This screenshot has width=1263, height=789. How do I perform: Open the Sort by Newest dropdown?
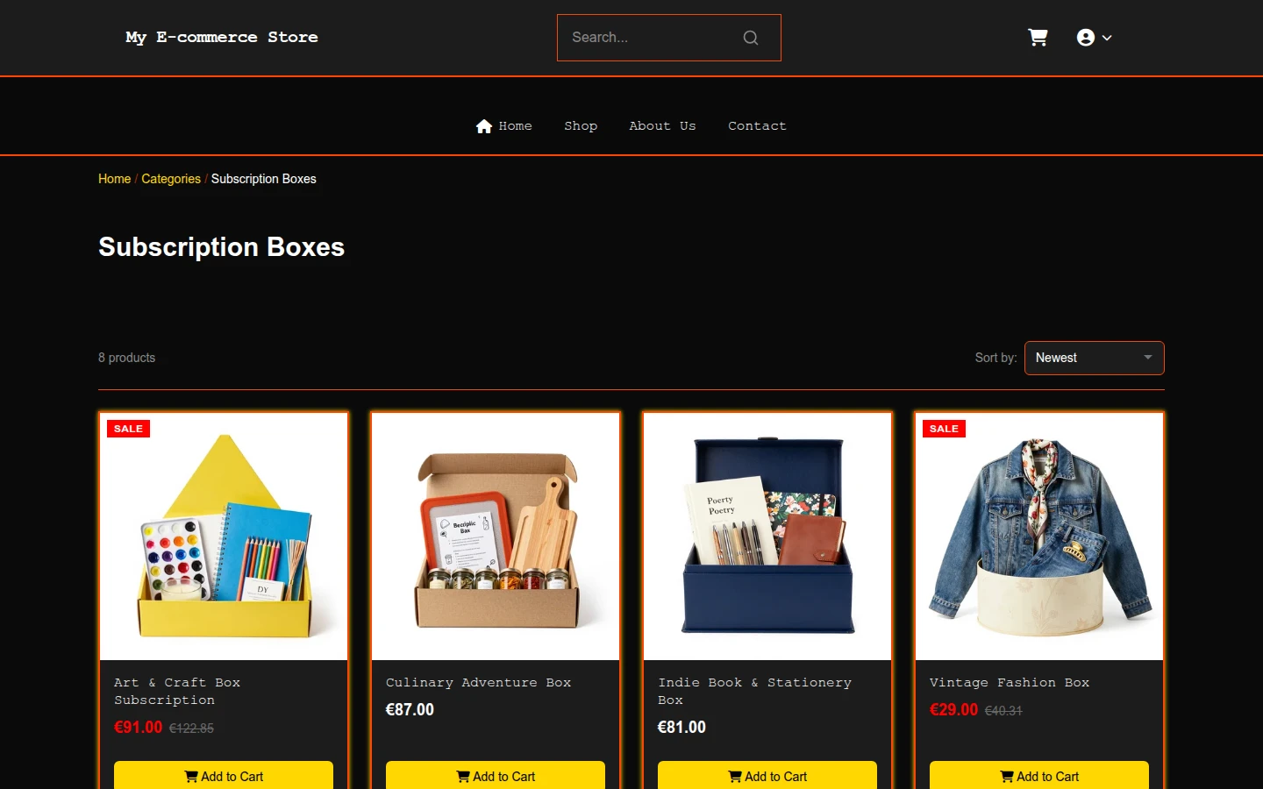1095,358
